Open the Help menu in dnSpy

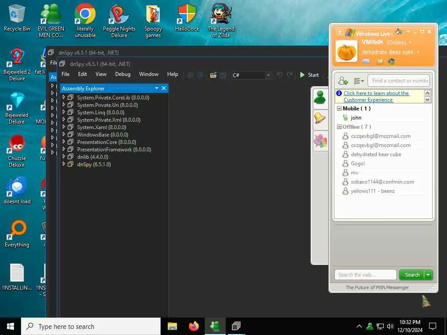pos(172,74)
